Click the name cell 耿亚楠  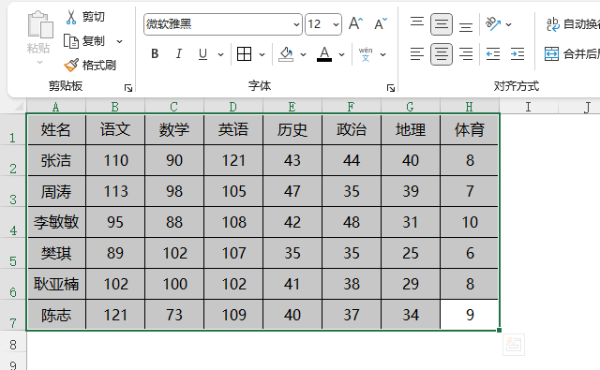[56, 285]
